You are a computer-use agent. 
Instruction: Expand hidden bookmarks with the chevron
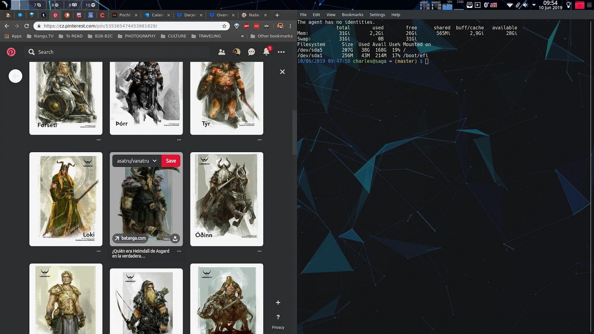coord(242,36)
